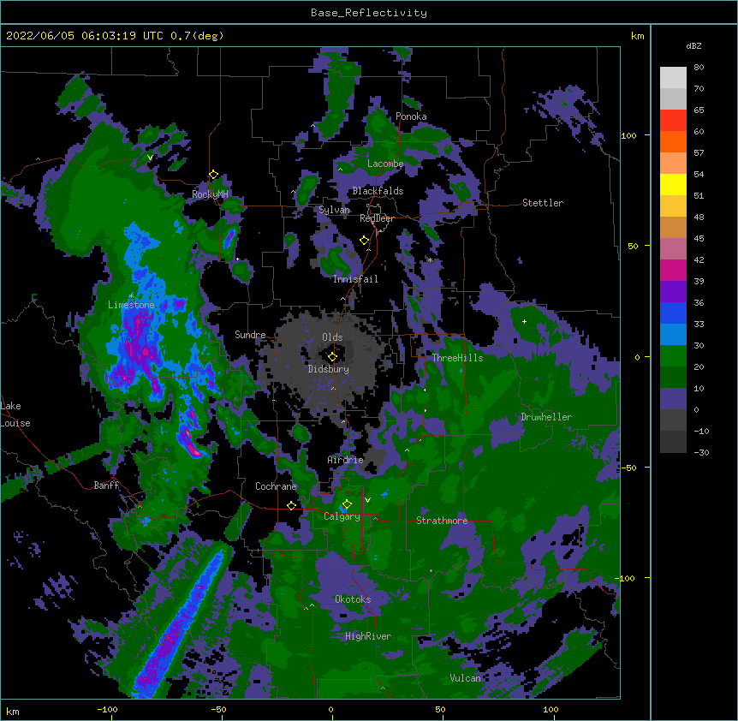Screen dimensions: 738x721
Task: Click the Olds label
Action: (332, 337)
